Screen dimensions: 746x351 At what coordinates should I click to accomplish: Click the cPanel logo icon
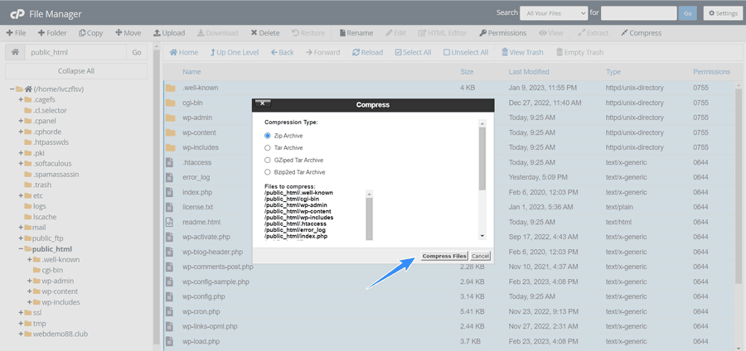[17, 14]
